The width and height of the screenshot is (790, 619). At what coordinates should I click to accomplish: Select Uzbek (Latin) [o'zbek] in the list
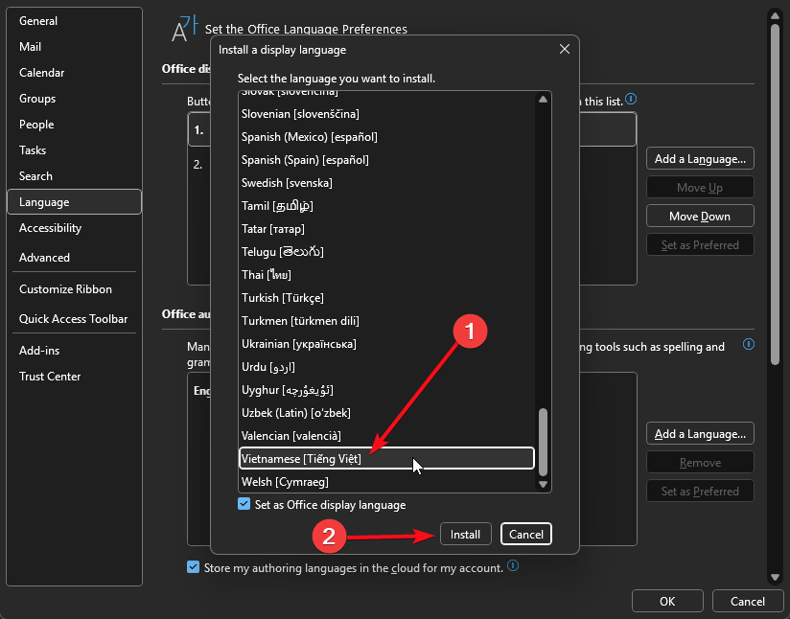[386, 412]
